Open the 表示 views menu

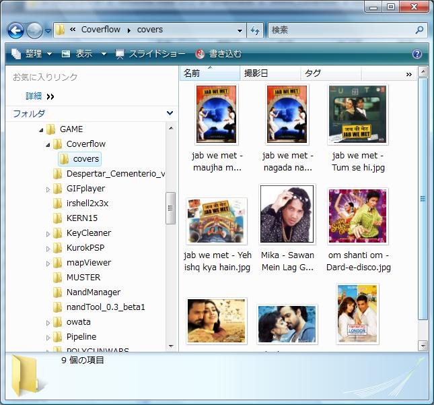(84, 53)
